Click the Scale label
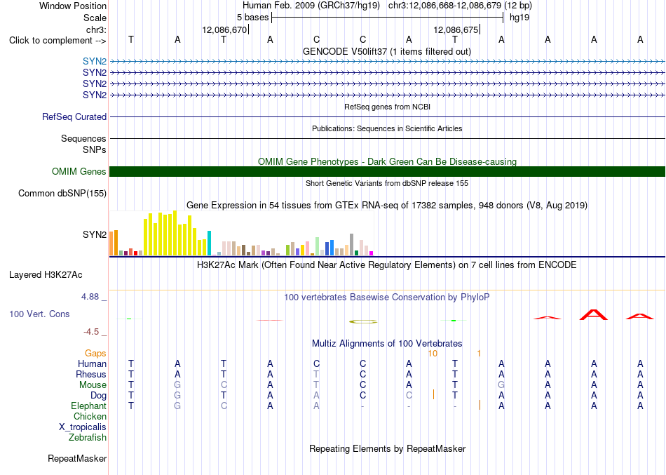The width and height of the screenshot is (666, 475). pos(95,18)
